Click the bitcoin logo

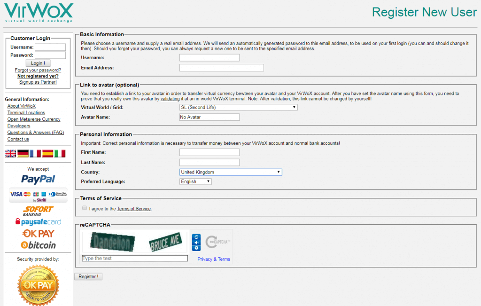click(x=38, y=245)
